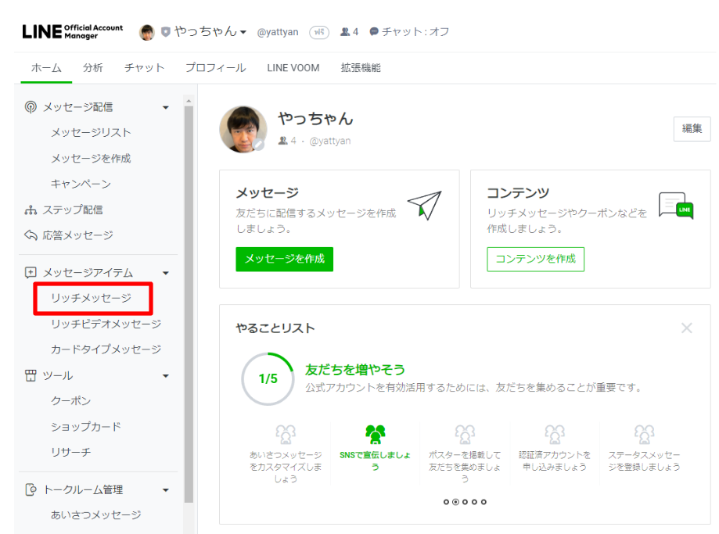
Task: Click the ポスターを掲載して友だちを集めましょう task icon
Action: coord(465,434)
